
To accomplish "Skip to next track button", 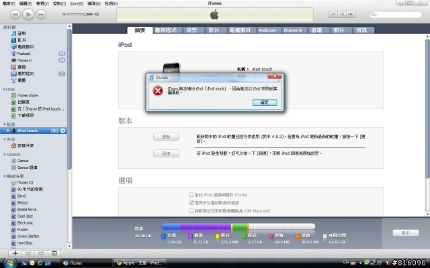I will [x=41, y=15].
